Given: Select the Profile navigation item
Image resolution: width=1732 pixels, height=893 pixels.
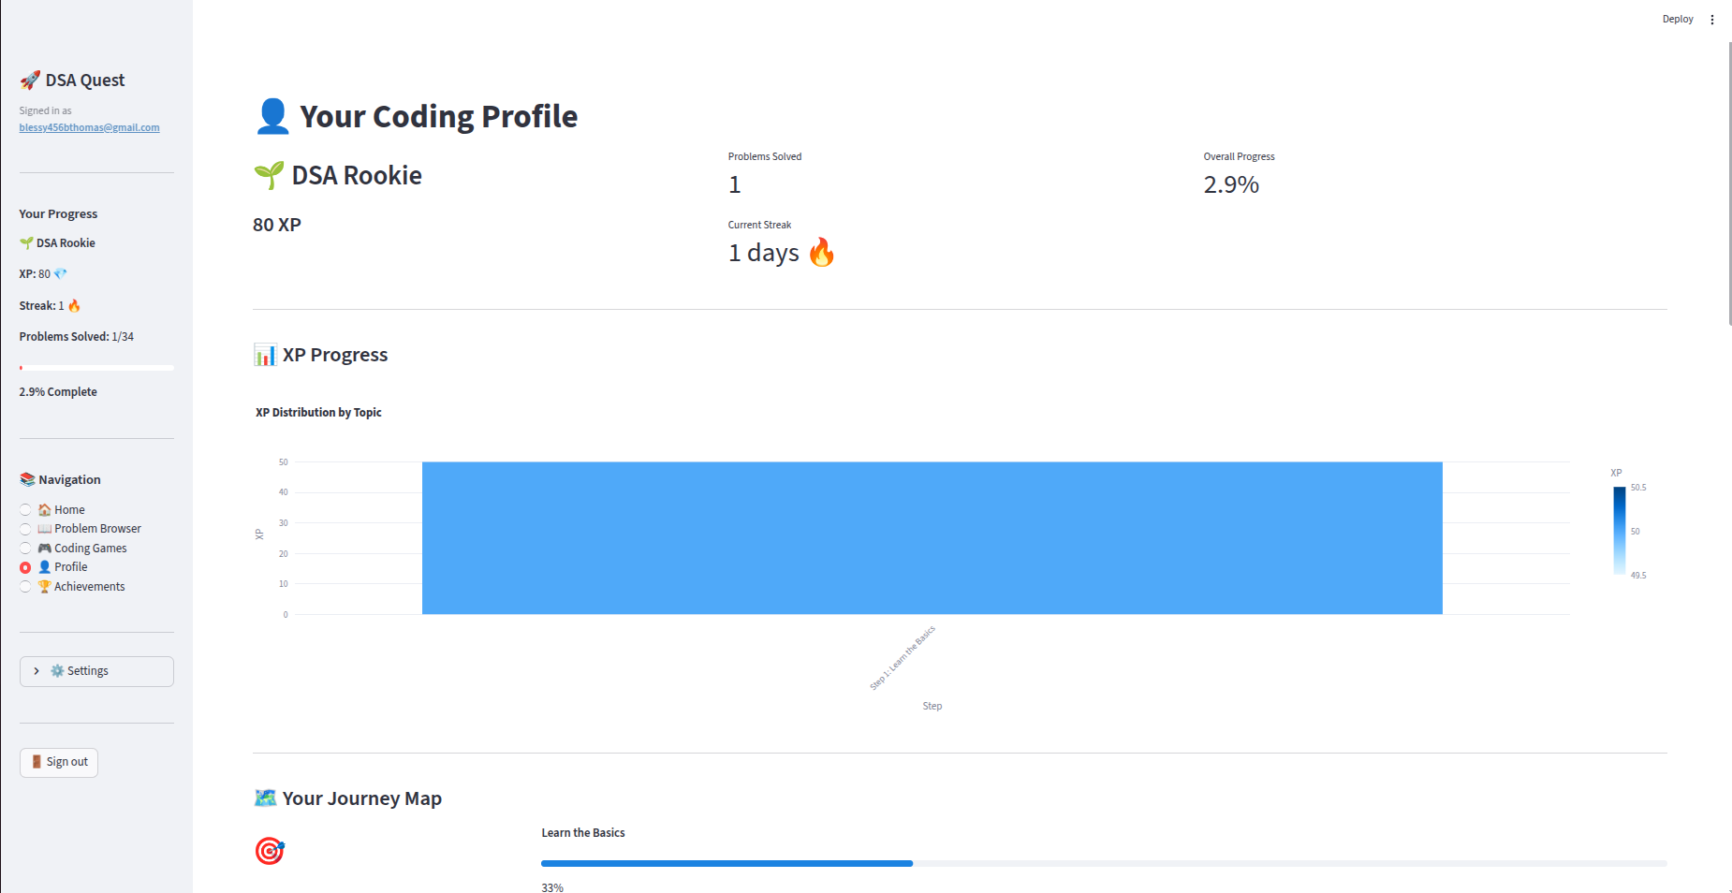Looking at the screenshot, I should (25, 567).
